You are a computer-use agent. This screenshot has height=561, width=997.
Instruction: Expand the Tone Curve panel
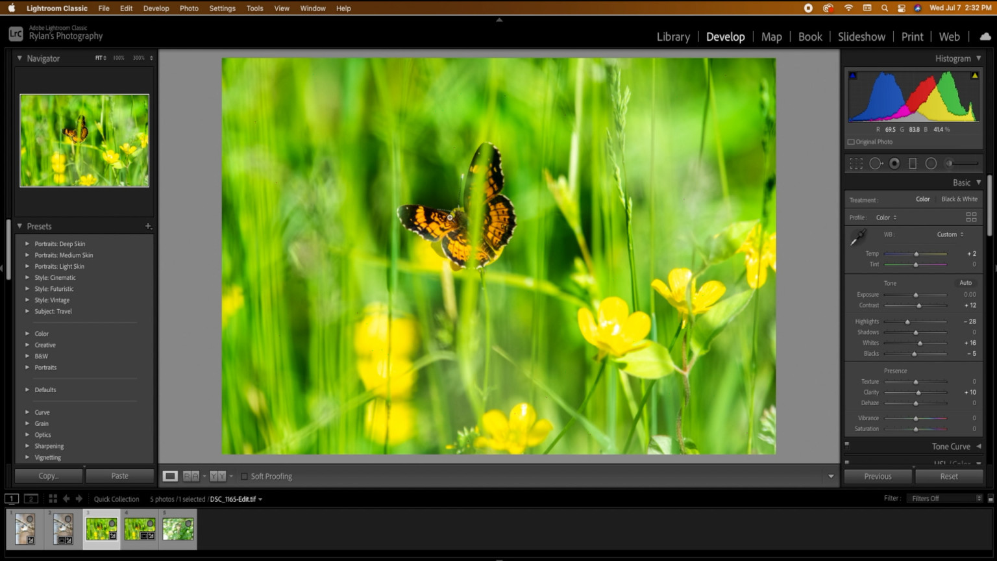978,446
